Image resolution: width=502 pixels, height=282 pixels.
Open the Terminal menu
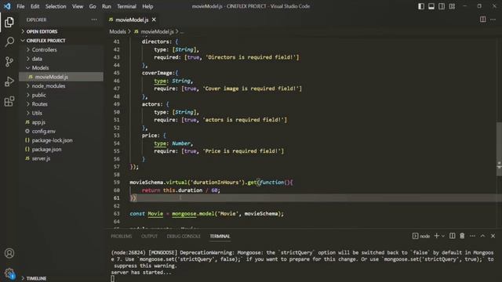(126, 6)
